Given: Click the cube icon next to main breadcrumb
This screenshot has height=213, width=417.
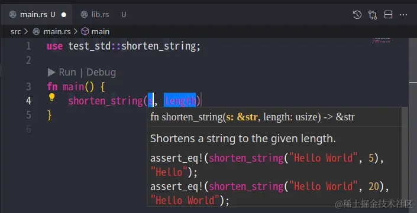Looking at the screenshot, I should pos(85,31).
